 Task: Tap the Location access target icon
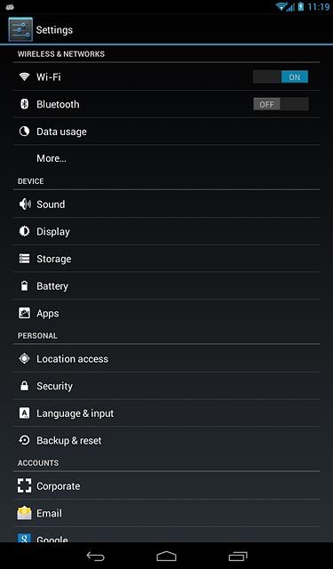[24, 358]
